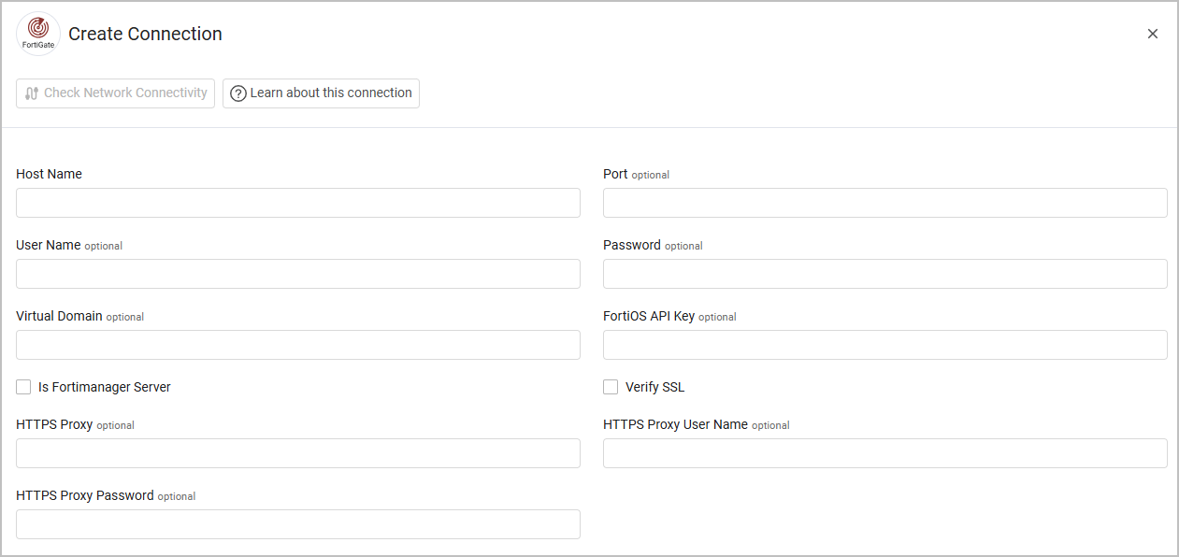Click the HTTPS Proxy Password field
The image size is (1179, 557).
point(298,524)
